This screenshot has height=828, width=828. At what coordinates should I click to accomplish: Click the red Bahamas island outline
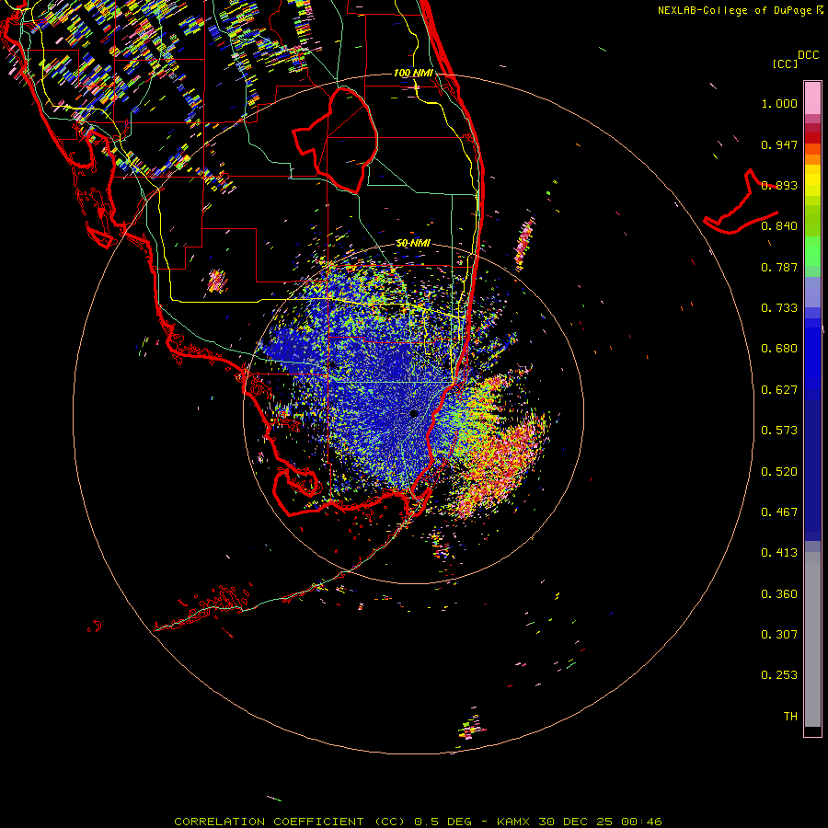(x=741, y=202)
